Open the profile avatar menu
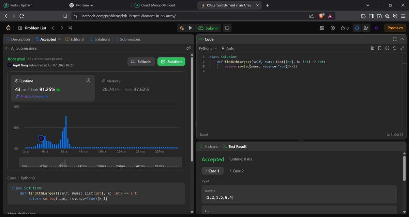This screenshot has width=409, height=217. (377, 28)
